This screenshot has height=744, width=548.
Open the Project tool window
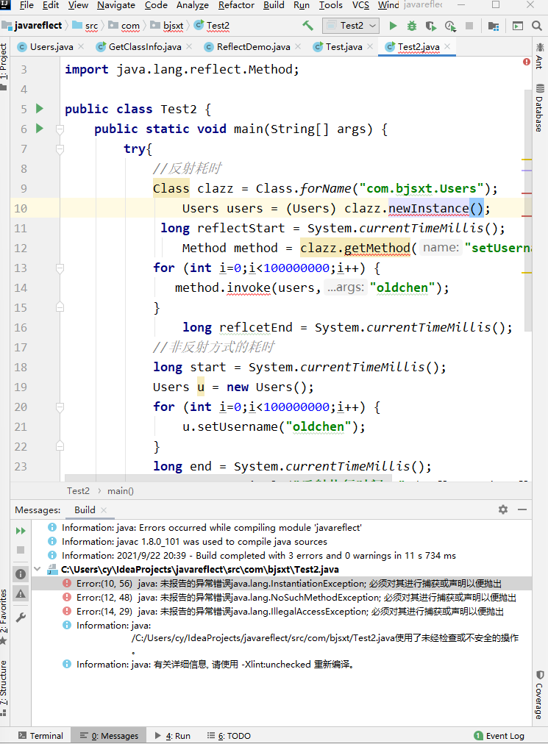[x=4, y=66]
